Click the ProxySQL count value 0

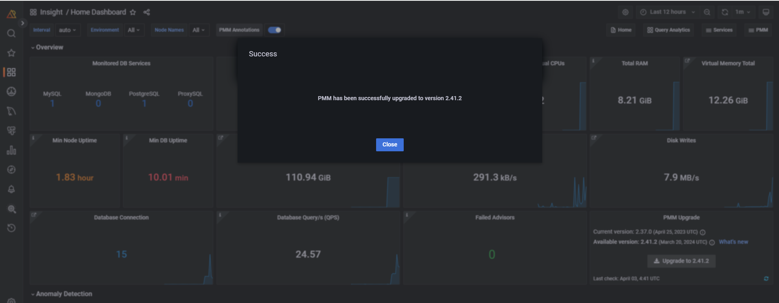point(190,104)
